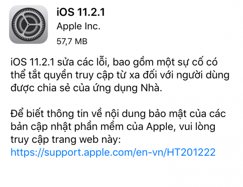Click the word "Apple," in the second paragraph
243x187 pixels.
coord(161,127)
